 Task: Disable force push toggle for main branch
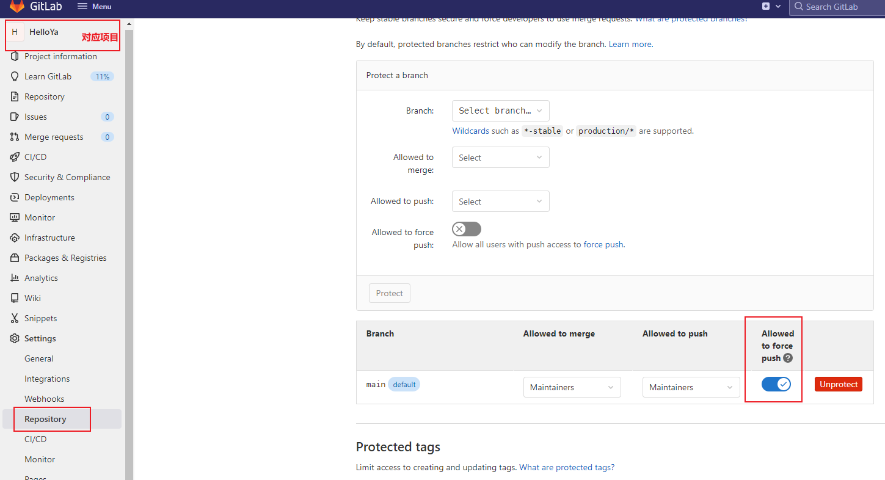coord(776,384)
